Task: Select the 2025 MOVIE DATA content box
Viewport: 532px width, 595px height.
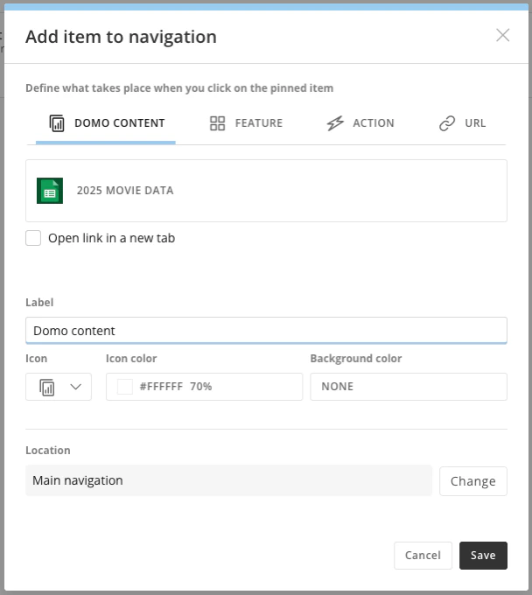Action: [x=266, y=191]
